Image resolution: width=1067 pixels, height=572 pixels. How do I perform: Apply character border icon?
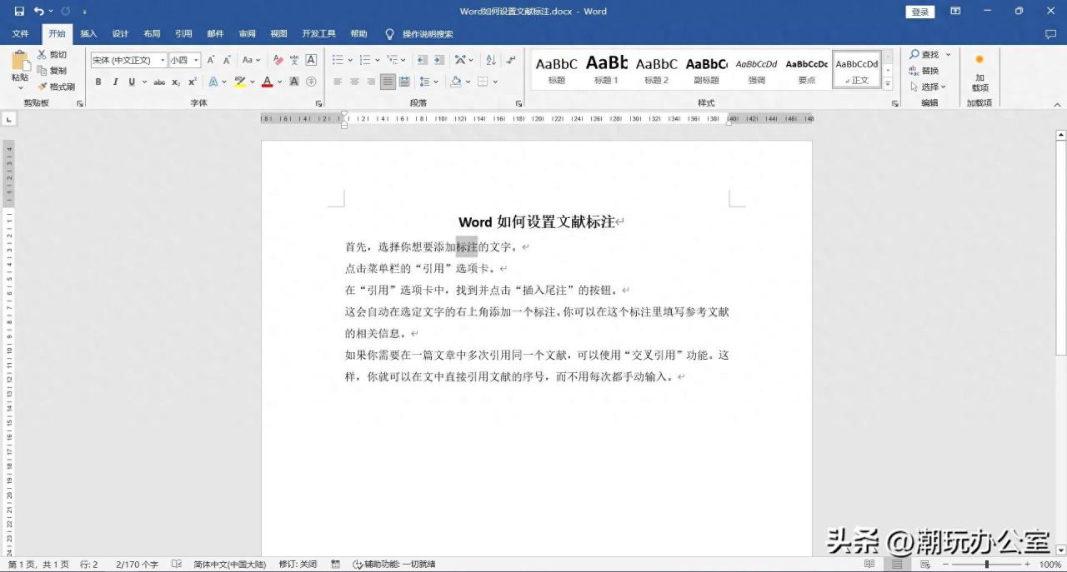[x=311, y=60]
